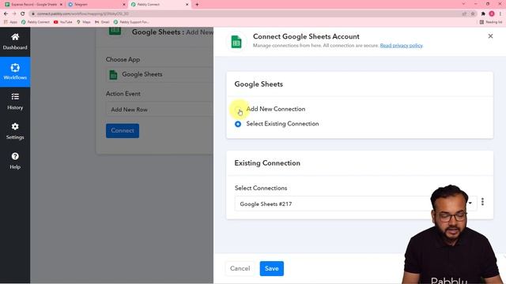Open the History section
Screen dimensions: 506x284
pos(15,102)
